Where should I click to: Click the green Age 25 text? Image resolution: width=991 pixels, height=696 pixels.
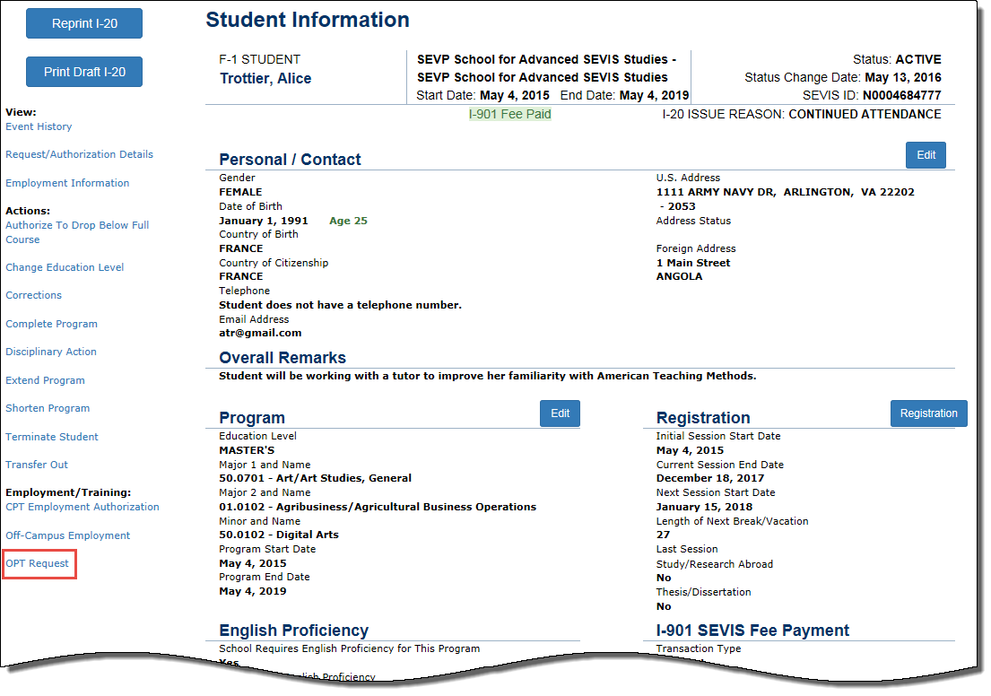[348, 221]
